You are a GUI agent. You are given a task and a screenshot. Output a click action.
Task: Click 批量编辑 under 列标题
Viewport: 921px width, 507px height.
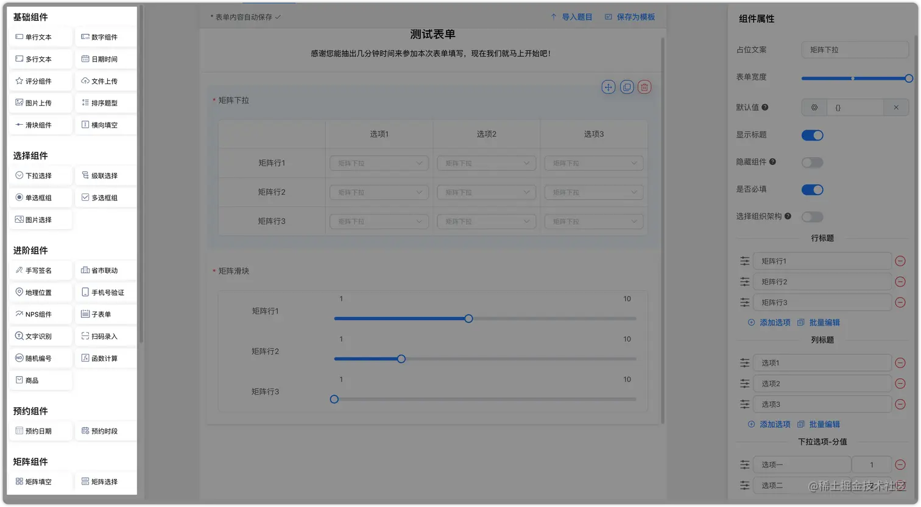point(819,424)
